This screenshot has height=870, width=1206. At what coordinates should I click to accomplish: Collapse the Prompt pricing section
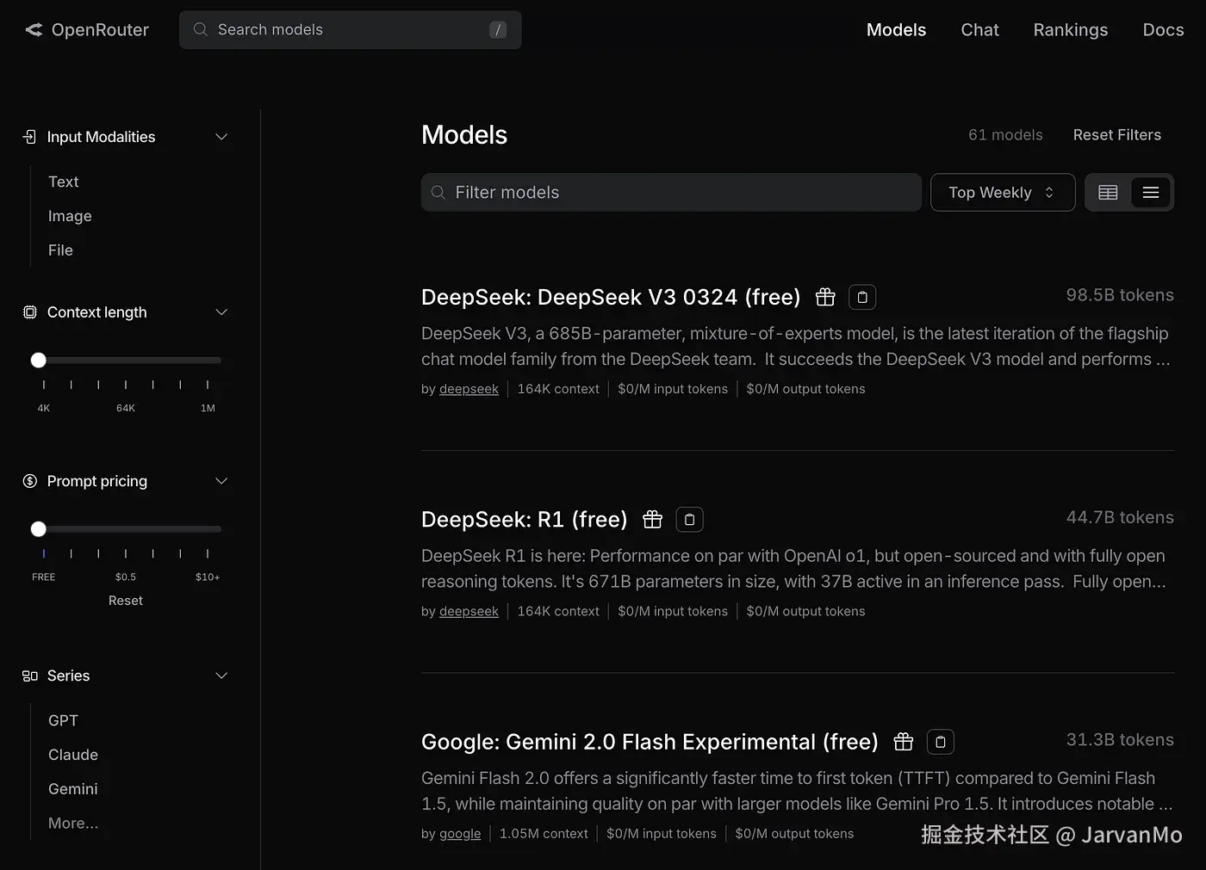(221, 481)
